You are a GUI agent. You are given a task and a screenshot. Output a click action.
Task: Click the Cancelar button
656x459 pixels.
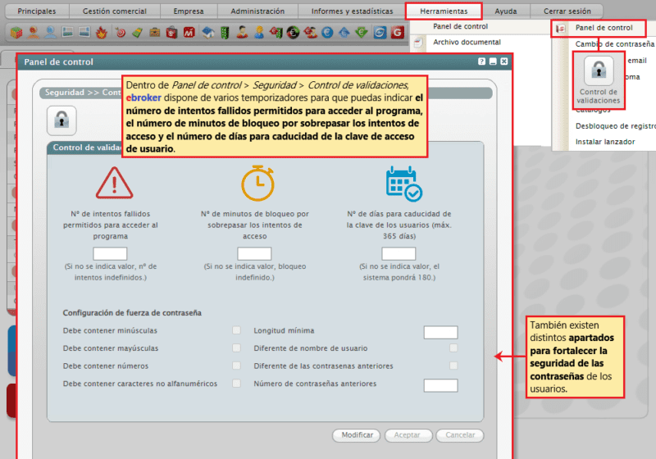460,435
